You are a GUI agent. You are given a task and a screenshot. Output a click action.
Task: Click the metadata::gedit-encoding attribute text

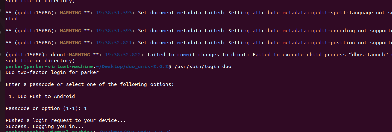tap(318, 31)
